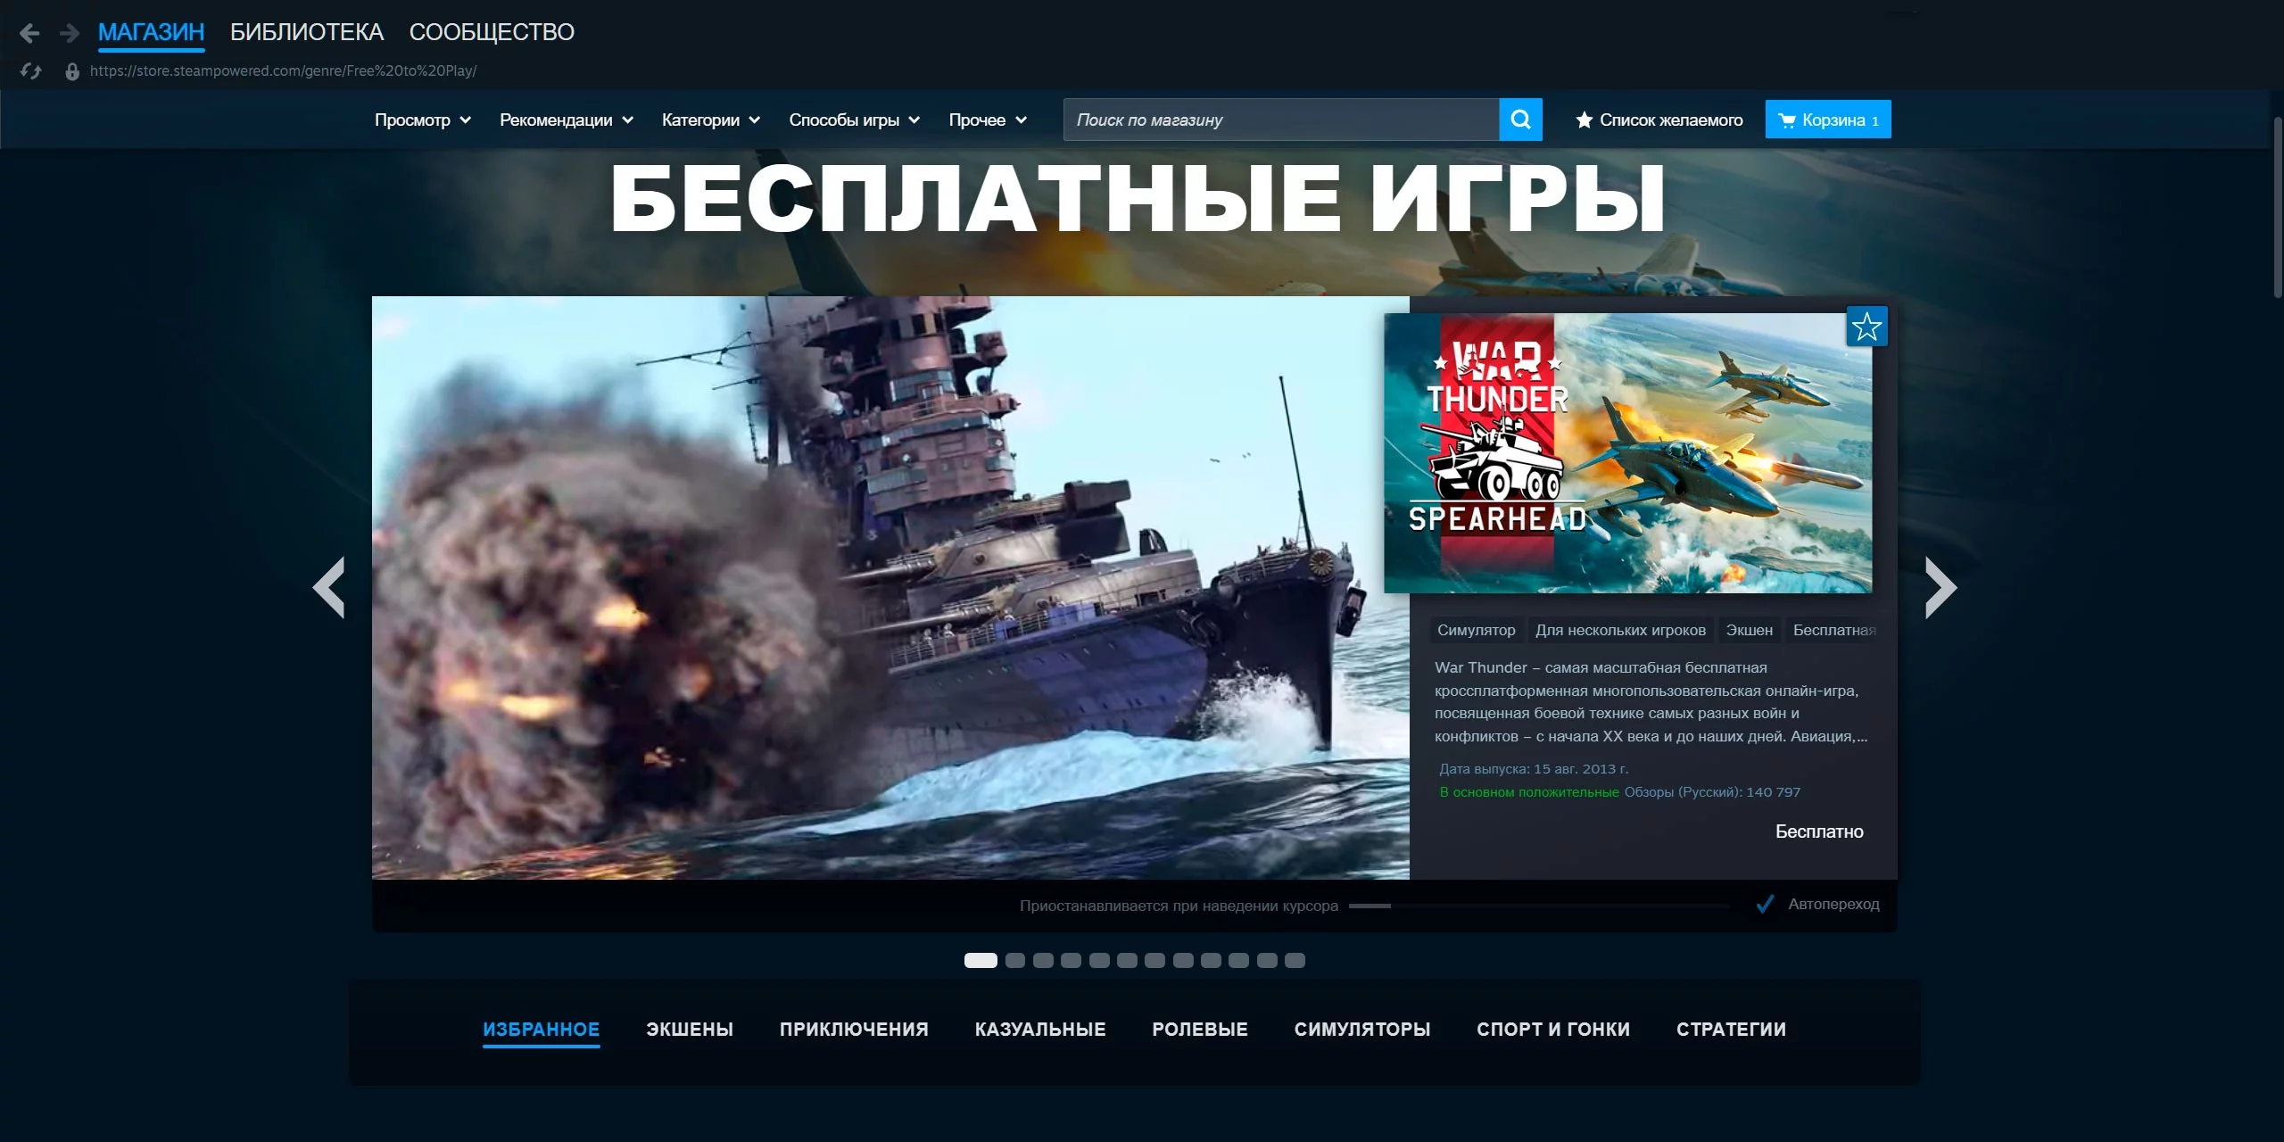
Task: Add War Thunder to wishlist with the star icon
Action: [x=1866, y=327]
